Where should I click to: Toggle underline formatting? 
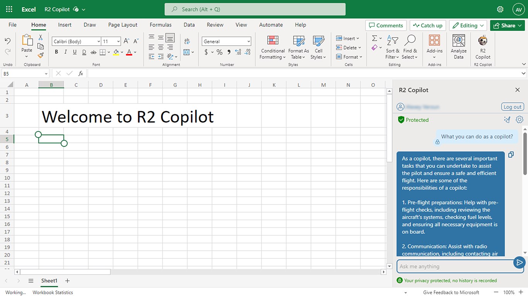[x=75, y=52]
